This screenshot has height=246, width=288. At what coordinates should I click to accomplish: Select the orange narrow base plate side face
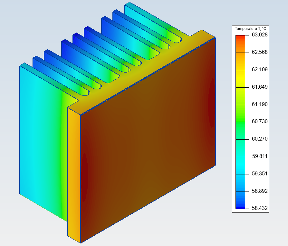point(74,176)
